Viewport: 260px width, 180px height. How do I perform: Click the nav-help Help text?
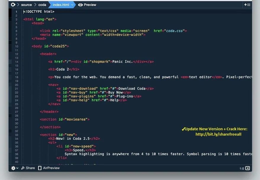pyautogui.click(x=114, y=100)
